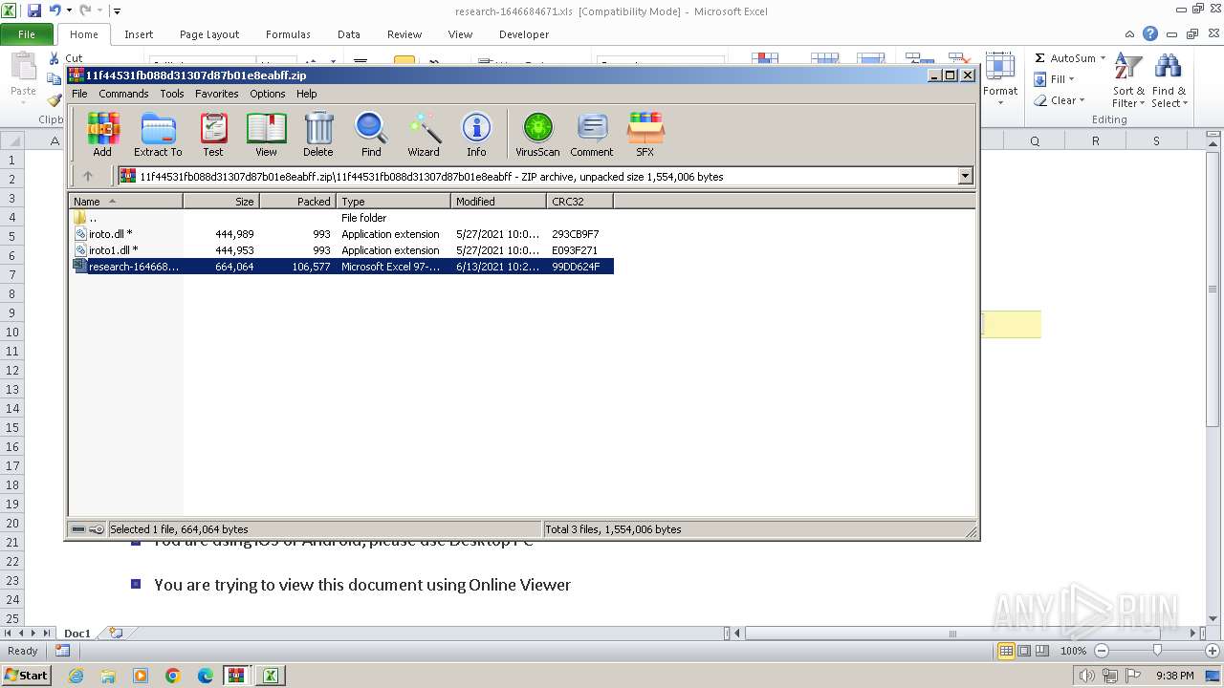Select the Doc1 sheet tab
Image resolution: width=1224 pixels, height=688 pixels.
[77, 634]
